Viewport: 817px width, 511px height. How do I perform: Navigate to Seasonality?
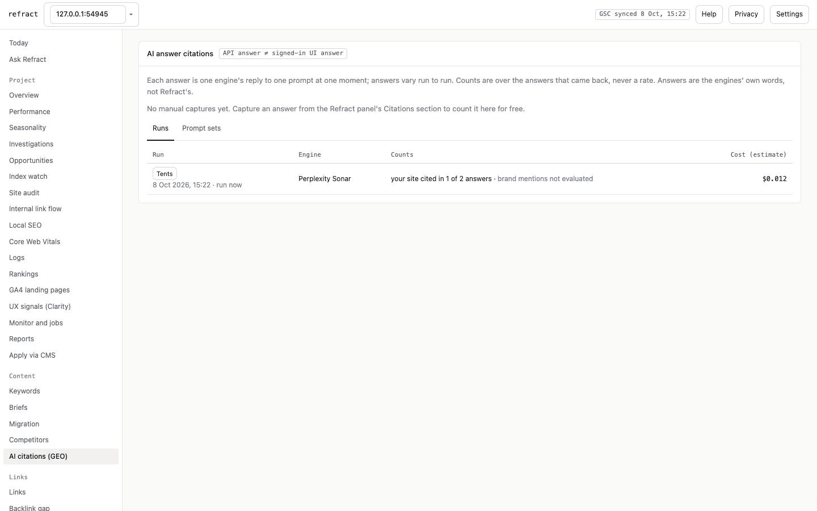click(x=61, y=128)
